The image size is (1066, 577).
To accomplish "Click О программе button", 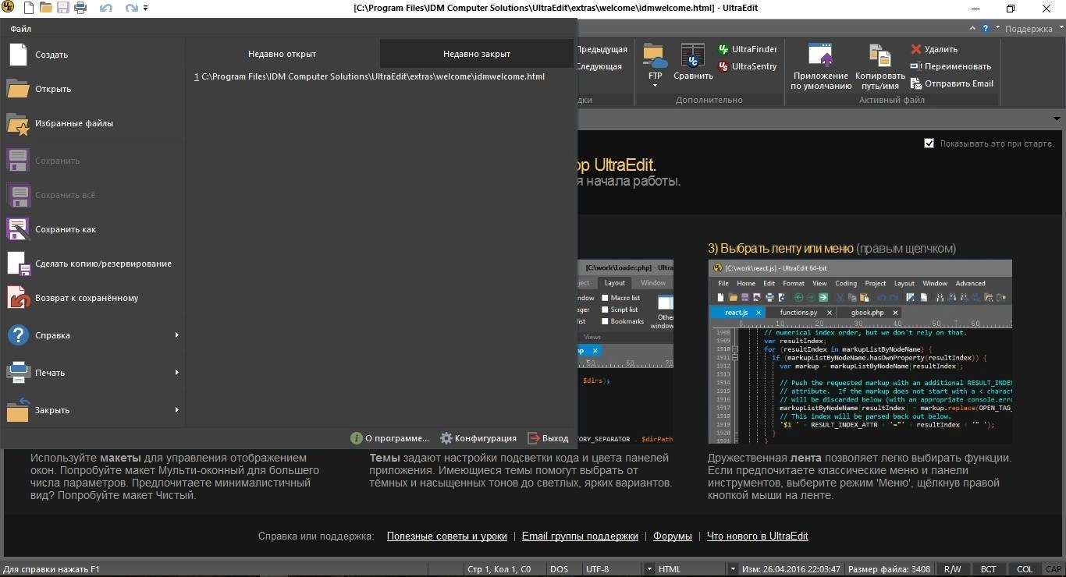I will (389, 438).
